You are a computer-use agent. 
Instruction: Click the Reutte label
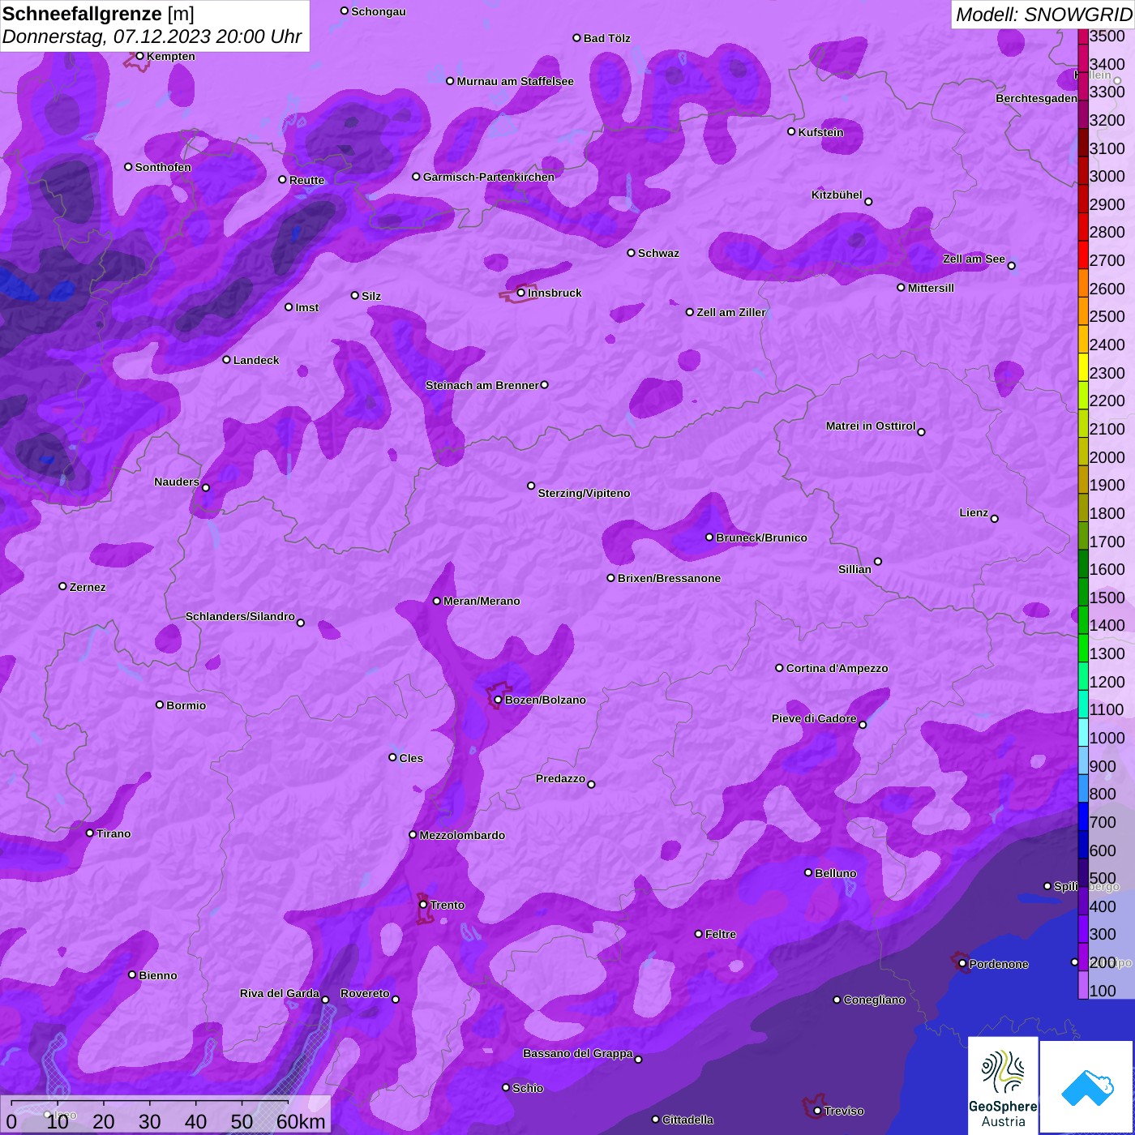click(306, 180)
